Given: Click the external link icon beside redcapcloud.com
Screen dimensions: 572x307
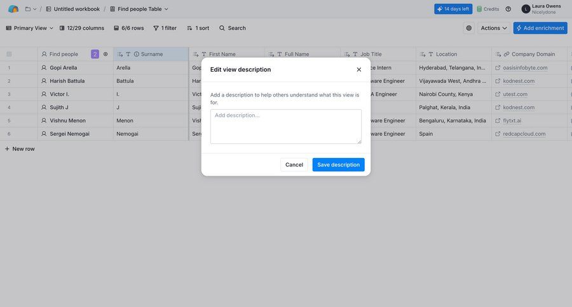Looking at the screenshot, I should 498,134.
